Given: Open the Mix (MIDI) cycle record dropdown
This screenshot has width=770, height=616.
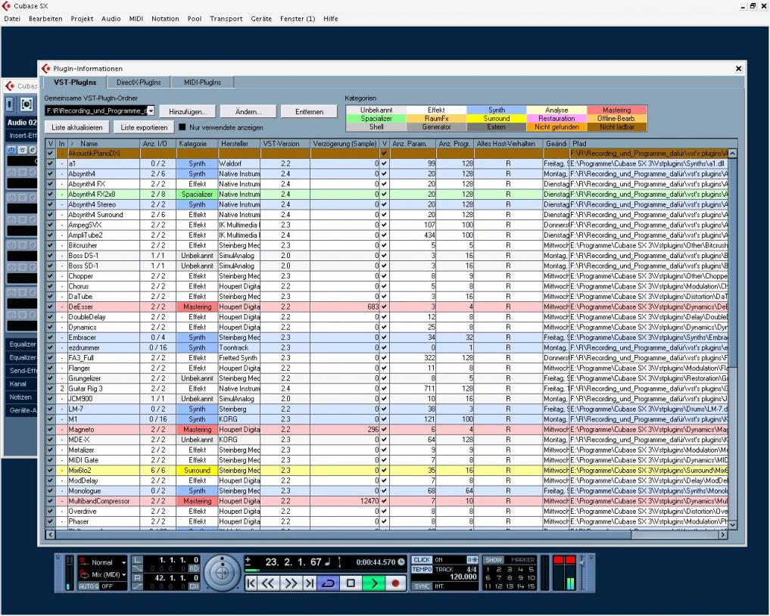Looking at the screenshot, I should click(123, 574).
